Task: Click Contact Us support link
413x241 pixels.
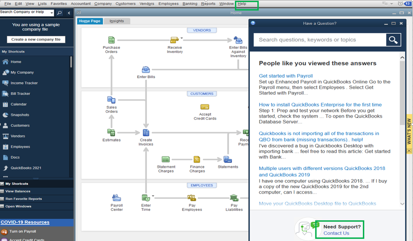Action: pos(336,233)
